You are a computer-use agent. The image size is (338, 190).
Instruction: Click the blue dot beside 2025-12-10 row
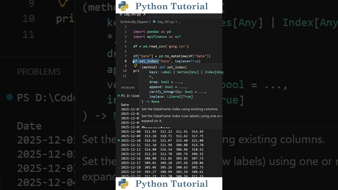119,141
